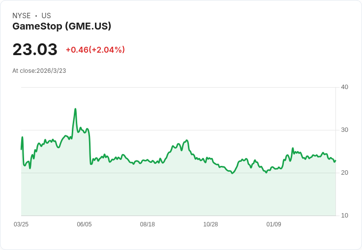Click the leftmost start of the price line

21,149
